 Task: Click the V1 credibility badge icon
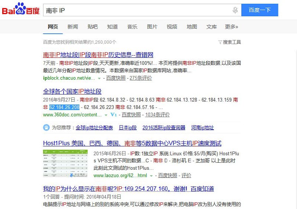[x=114, y=115]
